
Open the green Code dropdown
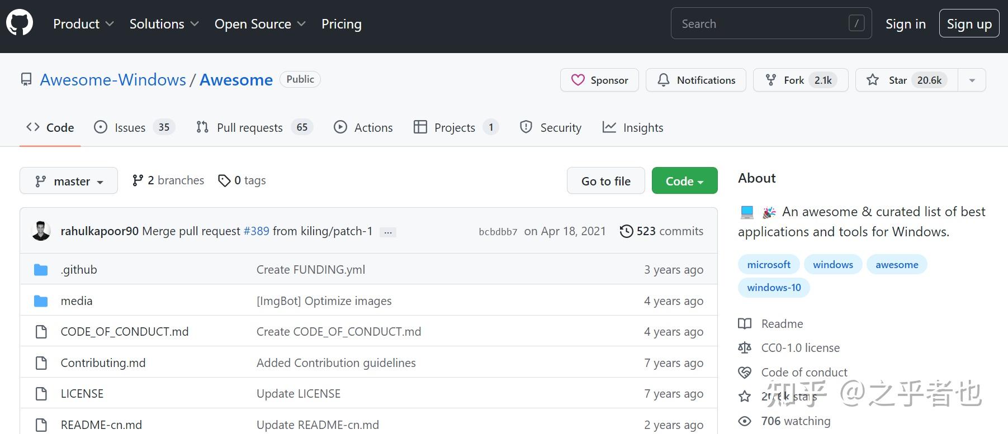[x=684, y=181]
